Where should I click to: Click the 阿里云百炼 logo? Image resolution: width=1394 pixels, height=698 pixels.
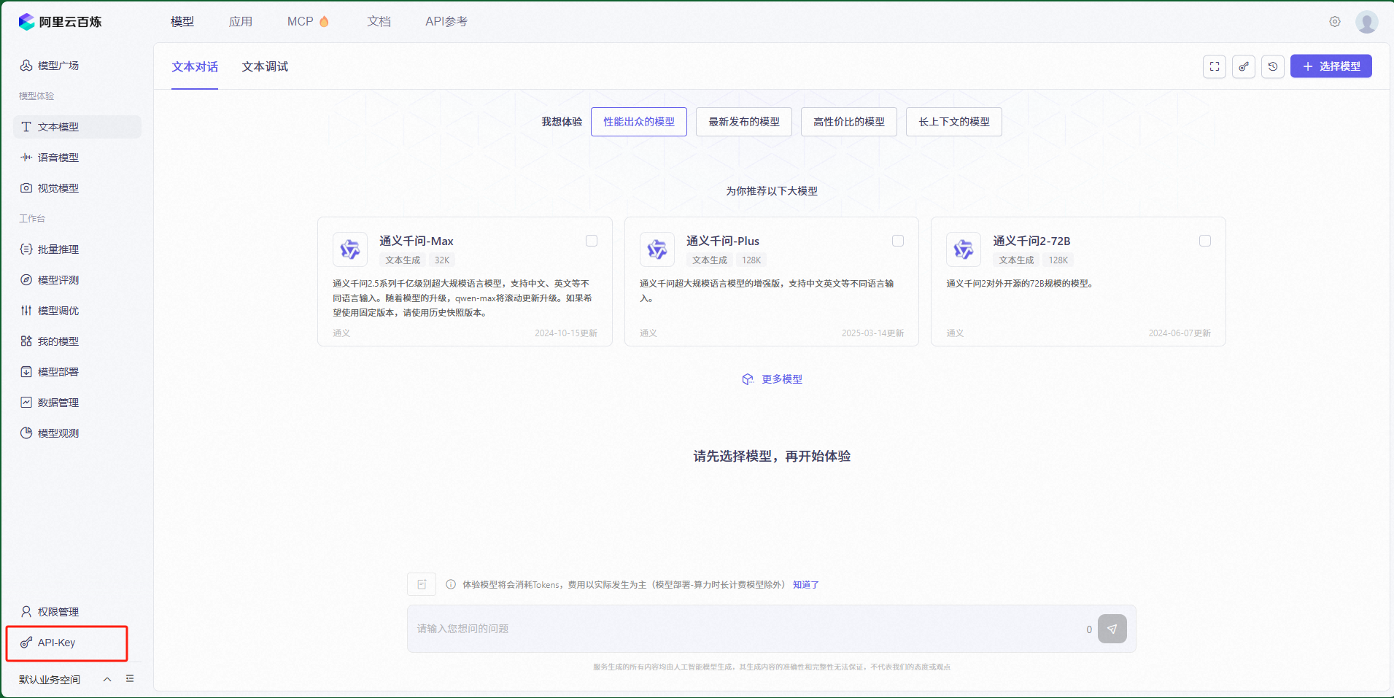click(60, 22)
